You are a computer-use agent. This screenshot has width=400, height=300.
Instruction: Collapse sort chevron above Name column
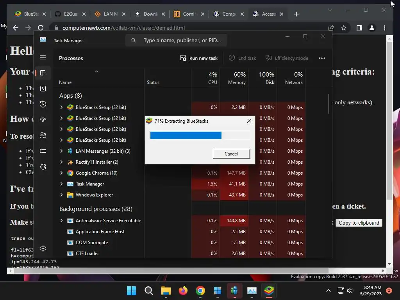[97, 72]
